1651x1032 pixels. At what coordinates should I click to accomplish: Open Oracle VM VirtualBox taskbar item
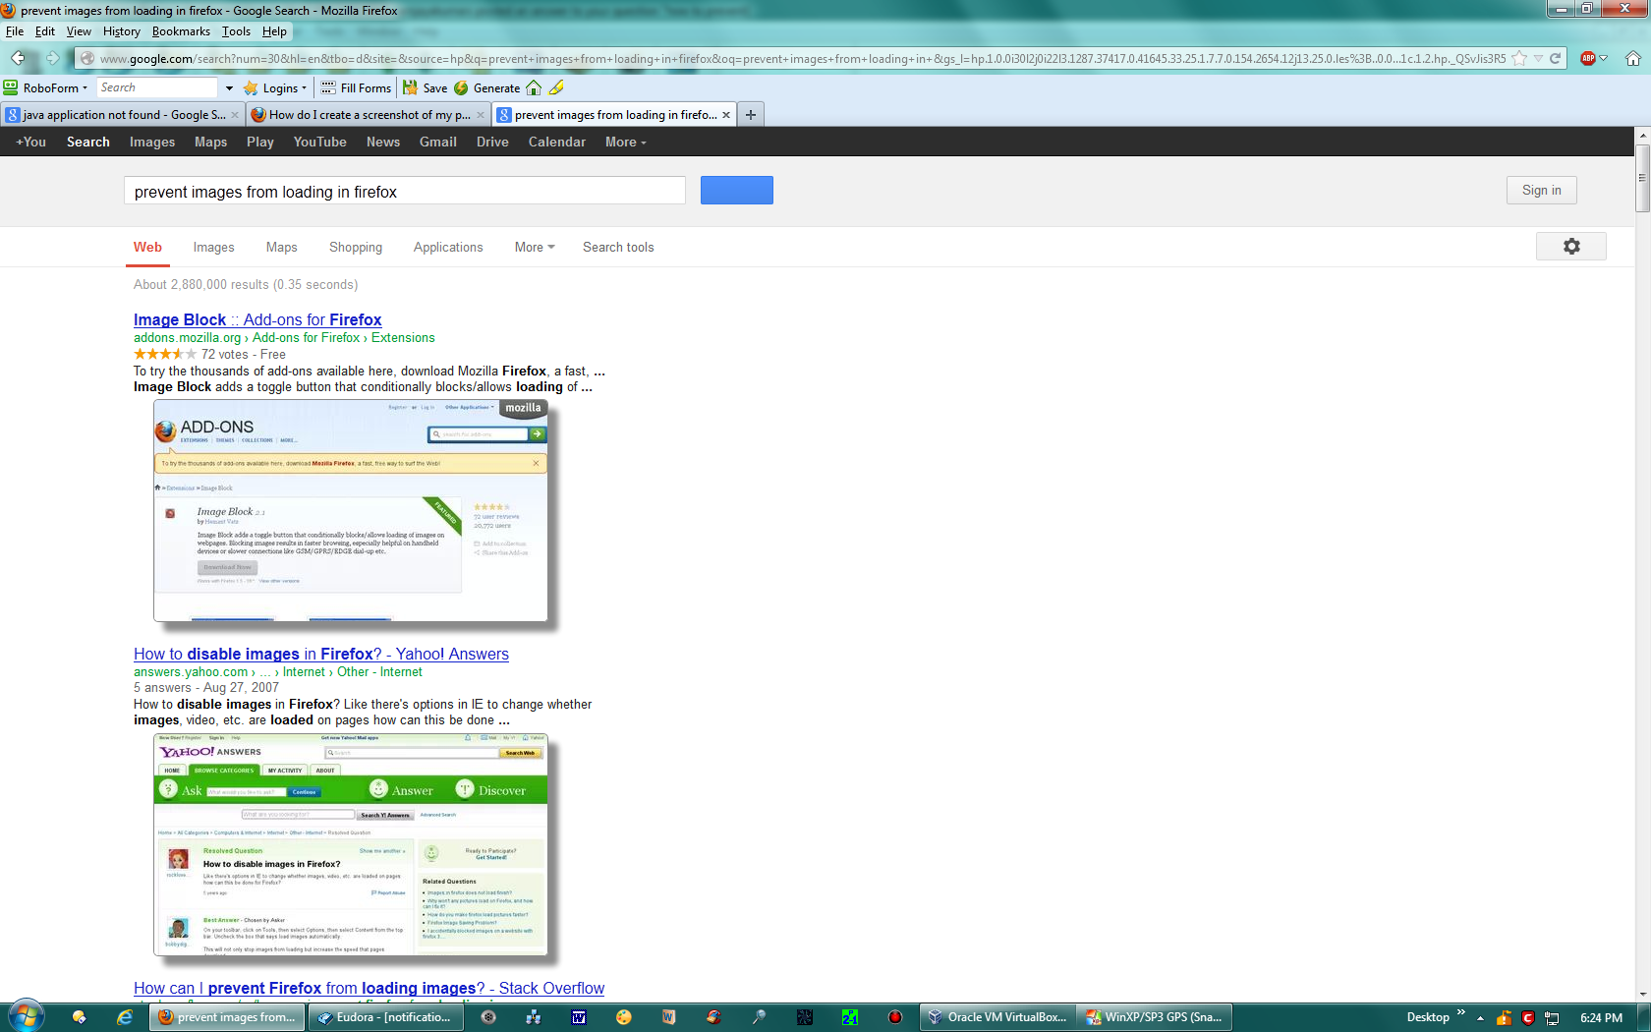(997, 1017)
